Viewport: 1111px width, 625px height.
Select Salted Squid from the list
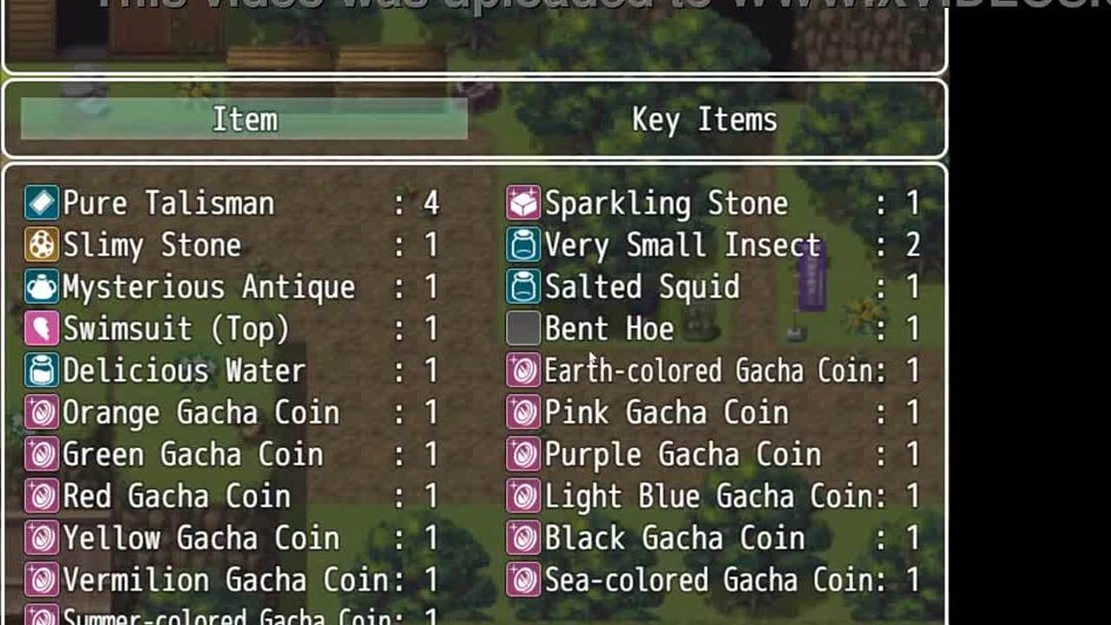[x=713, y=286]
